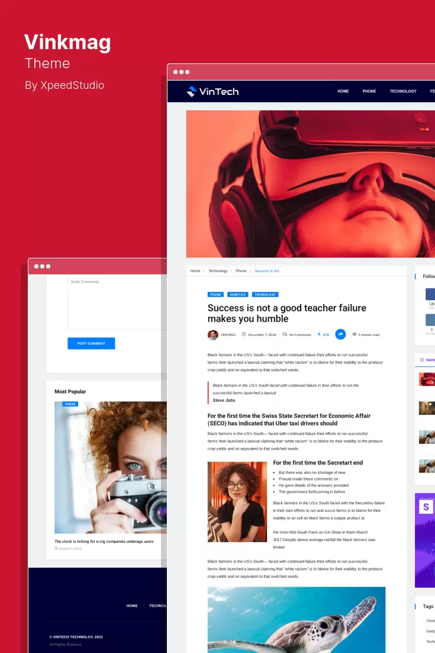
Task: Click the blue share arrow icon
Action: [340, 334]
